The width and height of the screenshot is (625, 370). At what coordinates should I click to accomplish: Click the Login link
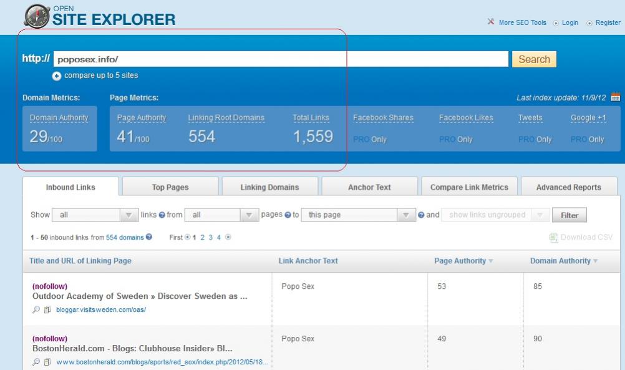tap(570, 22)
